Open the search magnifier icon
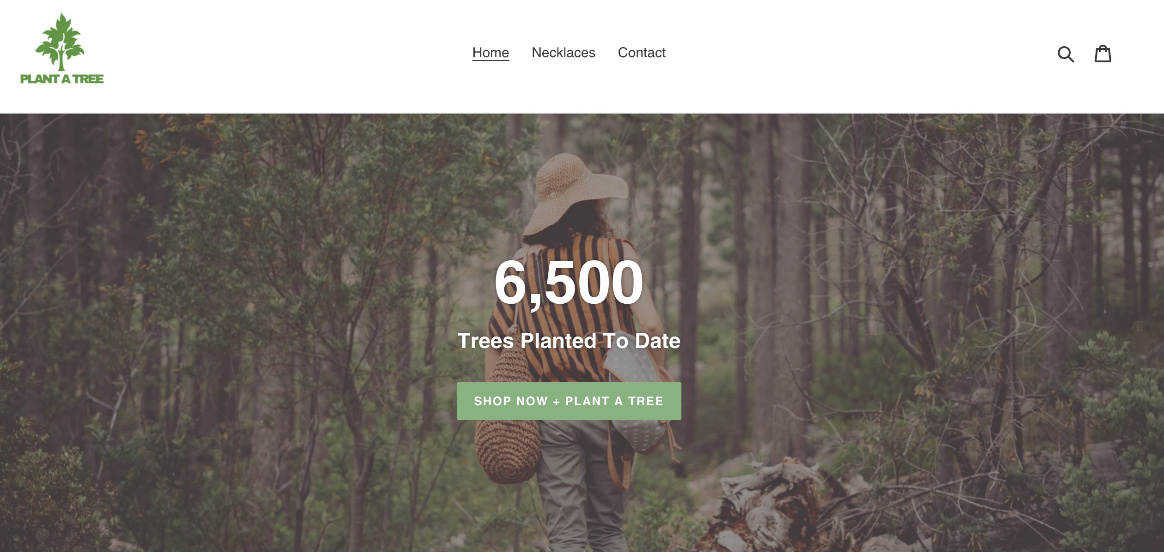This screenshot has width=1164, height=553. (1066, 54)
